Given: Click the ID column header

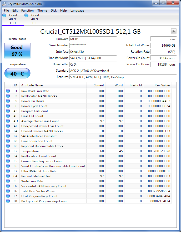Looking at the screenshot, I should pos(15,85).
